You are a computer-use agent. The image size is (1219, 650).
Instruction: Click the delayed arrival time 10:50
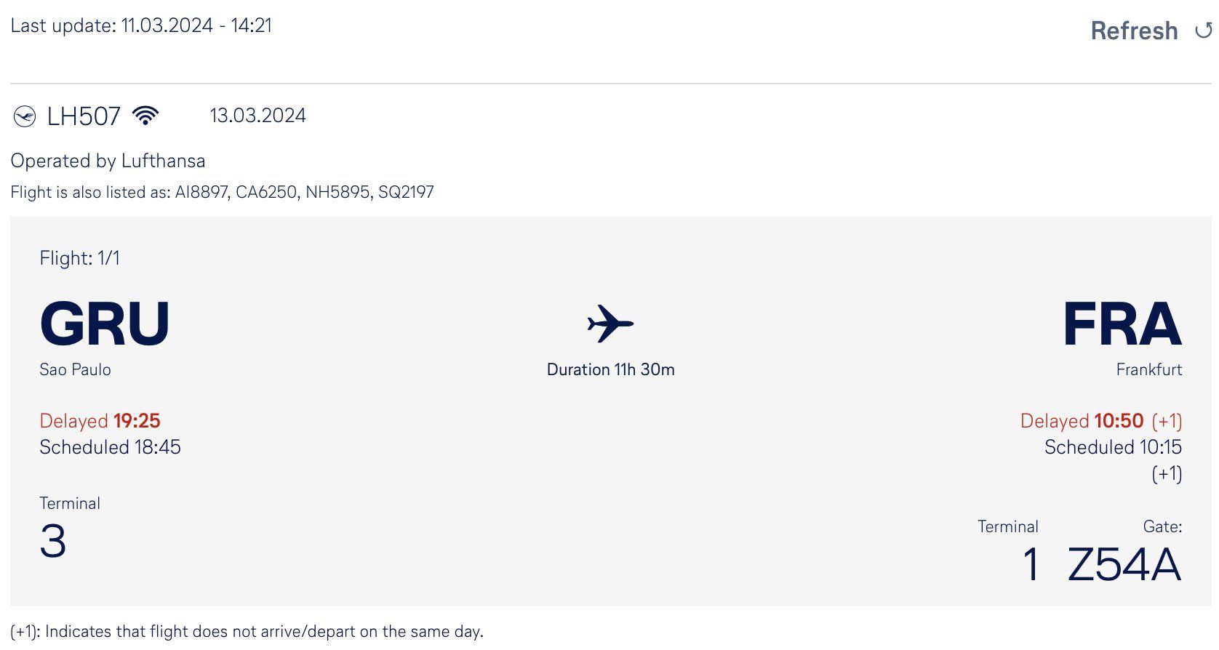[x=1119, y=421]
